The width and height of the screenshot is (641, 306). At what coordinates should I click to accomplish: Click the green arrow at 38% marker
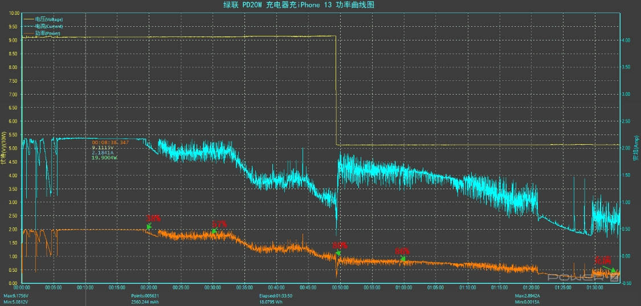point(149,227)
